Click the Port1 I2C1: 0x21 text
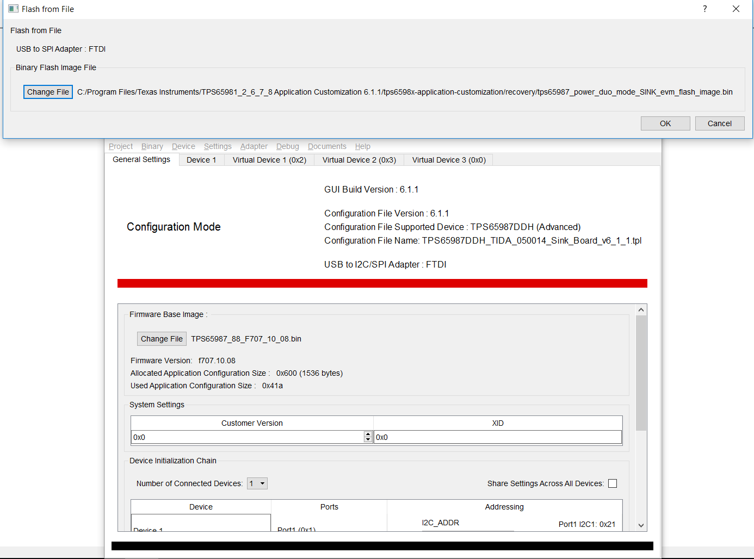This screenshot has height=559, width=754. coord(587,524)
